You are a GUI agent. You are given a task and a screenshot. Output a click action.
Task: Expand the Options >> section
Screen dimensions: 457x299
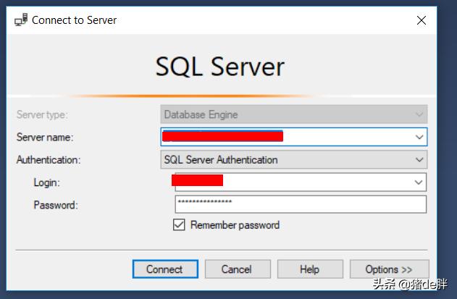coord(389,269)
